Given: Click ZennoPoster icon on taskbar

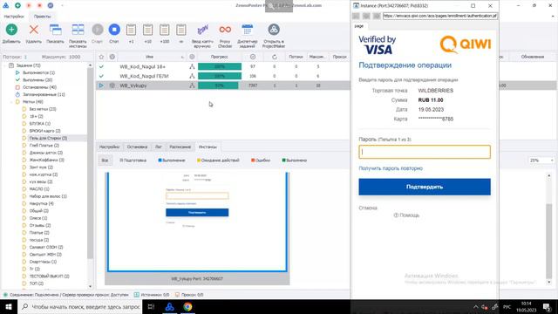Looking at the screenshot, I should tap(170, 306).
